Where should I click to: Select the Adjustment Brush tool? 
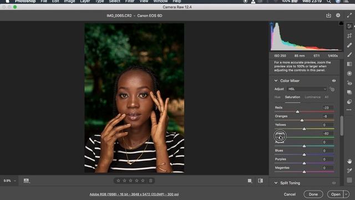pyautogui.click(x=349, y=54)
